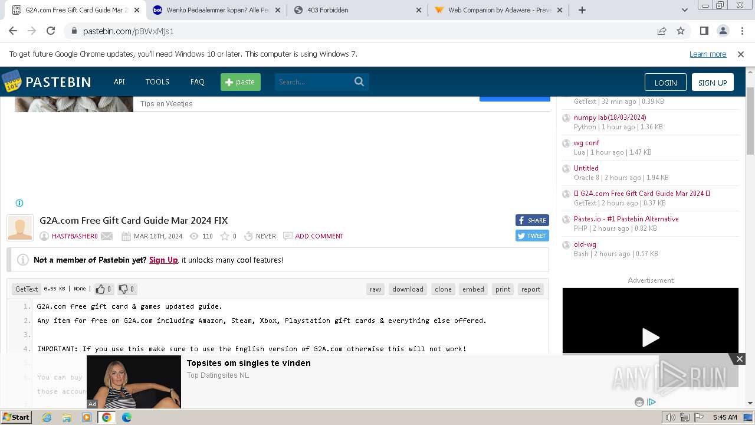This screenshot has width=755, height=425.
Task: Click the thumbs down dislike icon
Action: pos(123,289)
